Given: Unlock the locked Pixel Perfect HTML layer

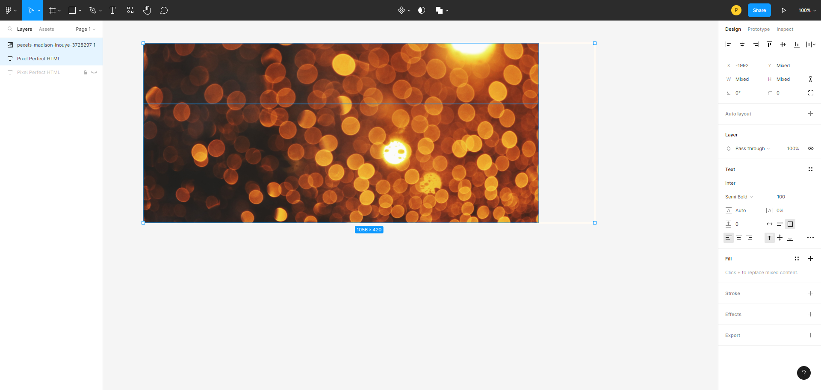Looking at the screenshot, I should coord(85,72).
